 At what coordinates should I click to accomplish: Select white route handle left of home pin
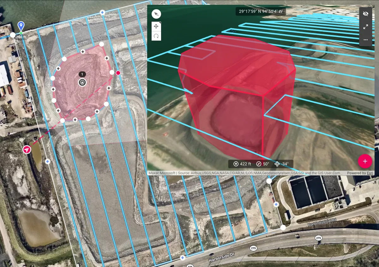coord(13,35)
